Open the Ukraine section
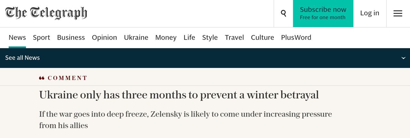 click(136, 38)
